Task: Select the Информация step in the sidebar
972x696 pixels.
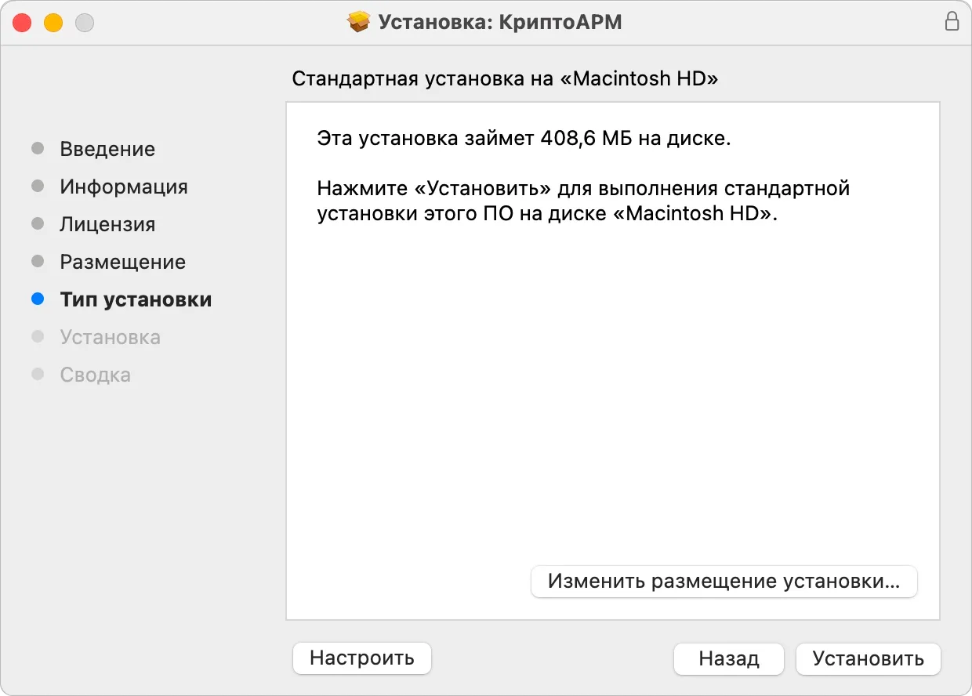Action: (x=123, y=186)
